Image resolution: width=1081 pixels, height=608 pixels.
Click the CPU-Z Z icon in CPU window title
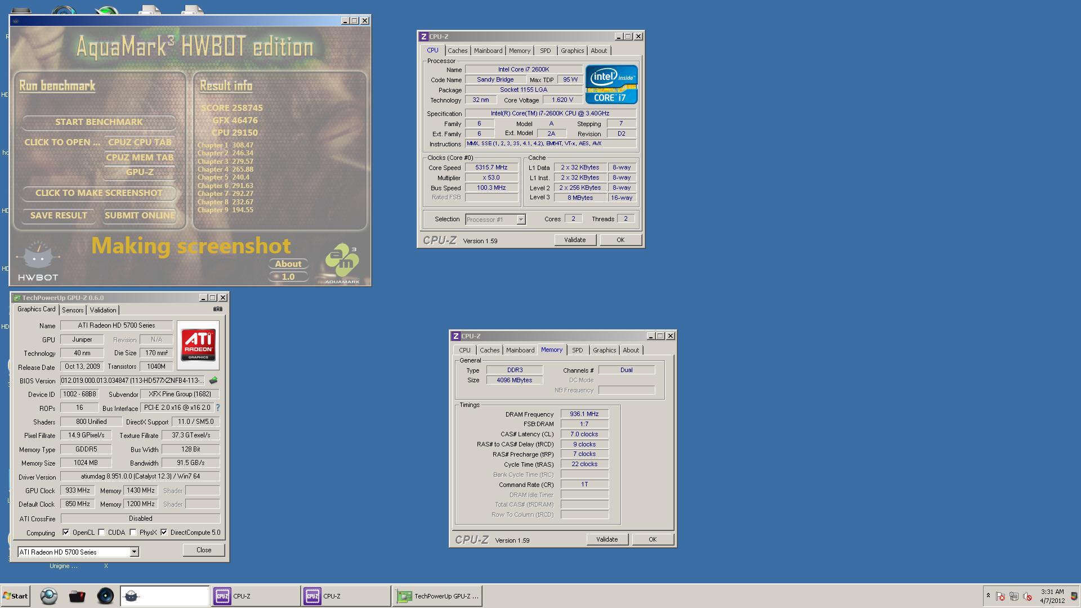coord(423,37)
